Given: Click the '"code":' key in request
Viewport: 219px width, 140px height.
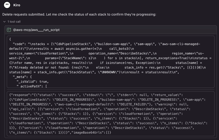Looking at the screenshot, I should click(19, 44).
